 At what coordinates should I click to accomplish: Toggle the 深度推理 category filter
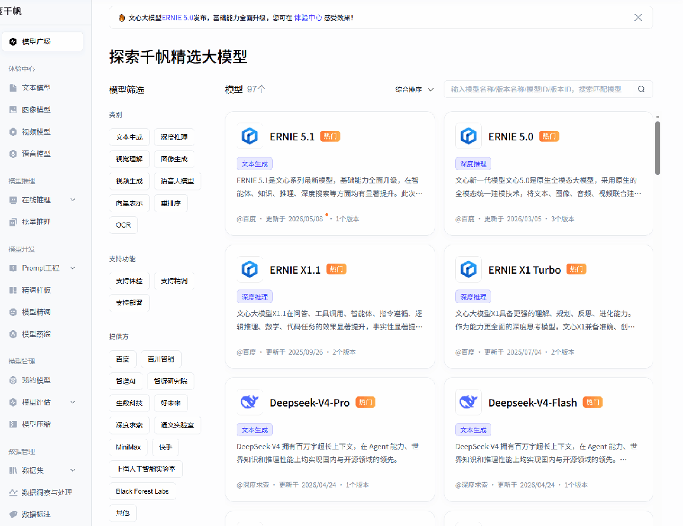click(x=174, y=137)
